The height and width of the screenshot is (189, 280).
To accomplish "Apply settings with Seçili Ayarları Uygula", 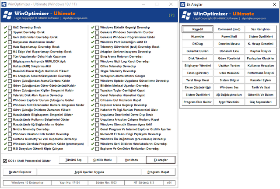I will click(x=89, y=172).
